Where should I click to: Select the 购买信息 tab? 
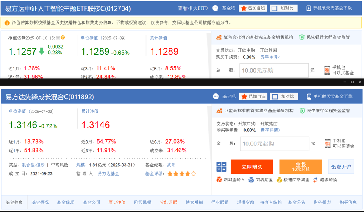(348, 202)
